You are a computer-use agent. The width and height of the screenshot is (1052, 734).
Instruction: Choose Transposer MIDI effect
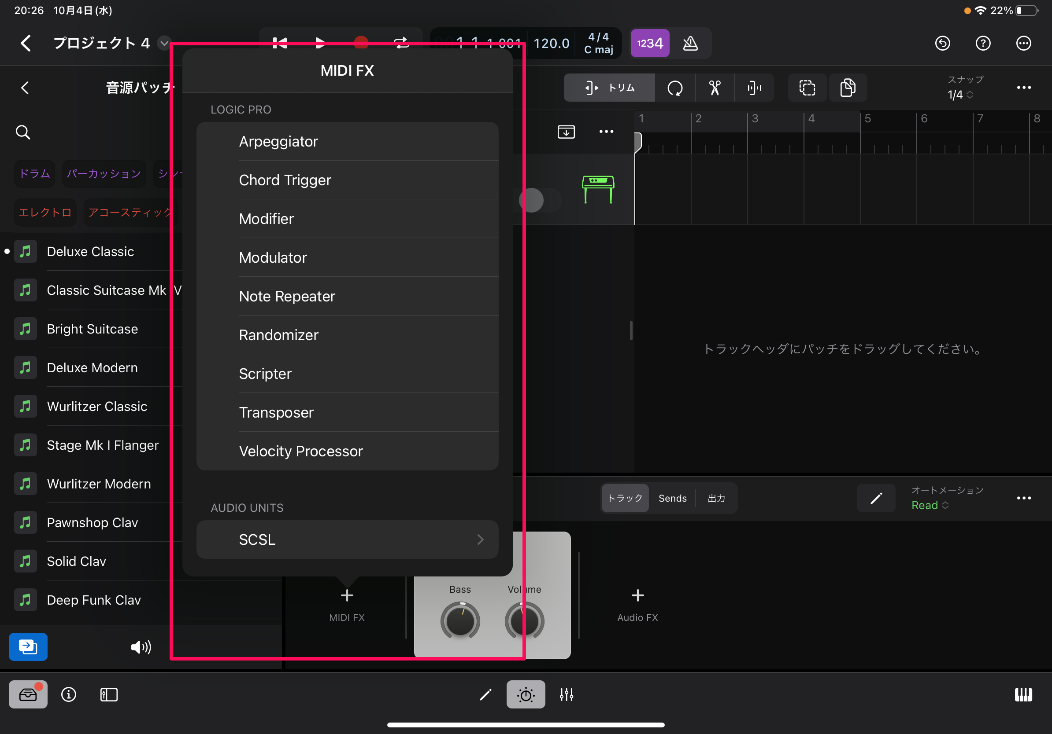(x=347, y=413)
